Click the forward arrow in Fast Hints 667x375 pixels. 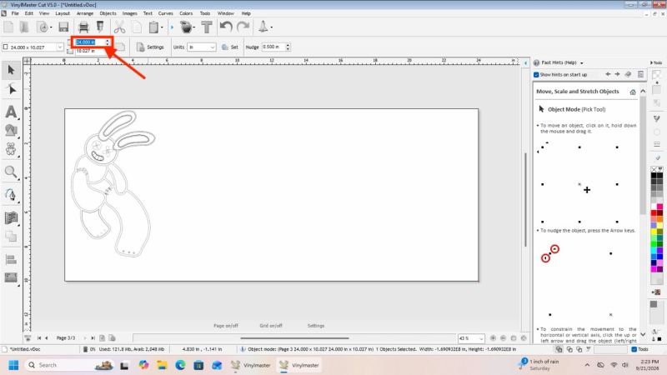tap(617, 74)
